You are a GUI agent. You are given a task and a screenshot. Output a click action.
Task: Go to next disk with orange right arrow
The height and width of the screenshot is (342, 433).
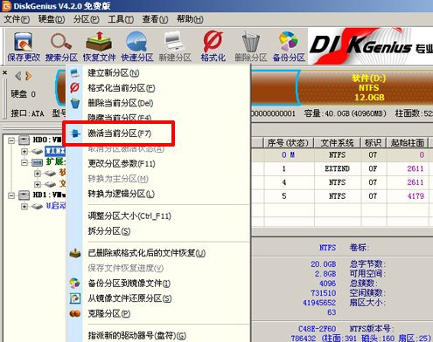pos(29,76)
